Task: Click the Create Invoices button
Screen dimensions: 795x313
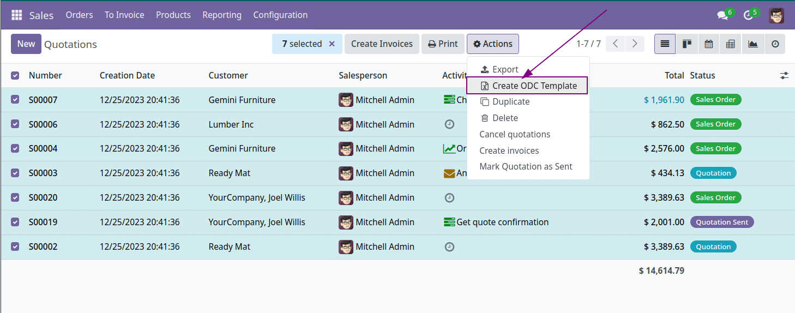Action: [x=382, y=44]
